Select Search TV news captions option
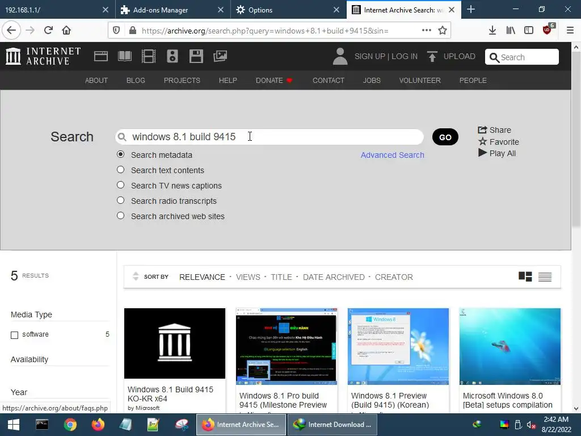This screenshot has width=581, height=436. click(120, 185)
